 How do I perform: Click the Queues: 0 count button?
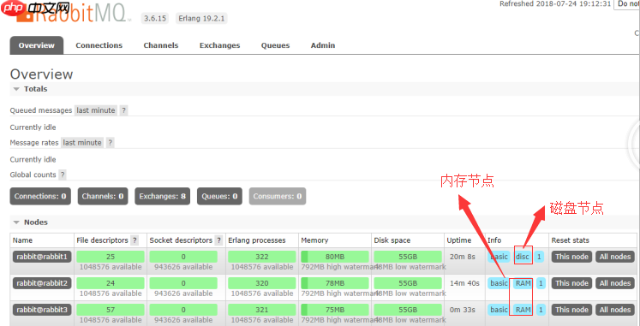tap(219, 196)
